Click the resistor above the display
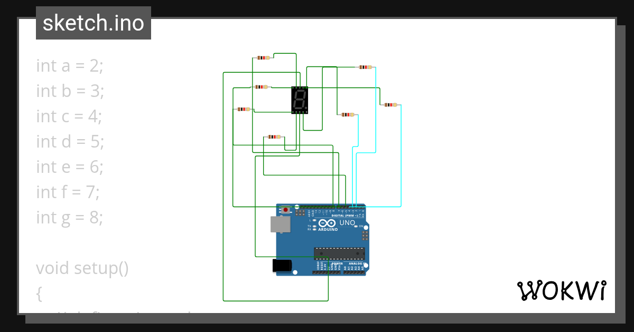The image size is (634, 332). click(263, 57)
